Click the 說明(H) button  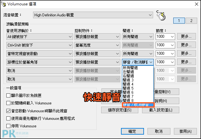166,101
